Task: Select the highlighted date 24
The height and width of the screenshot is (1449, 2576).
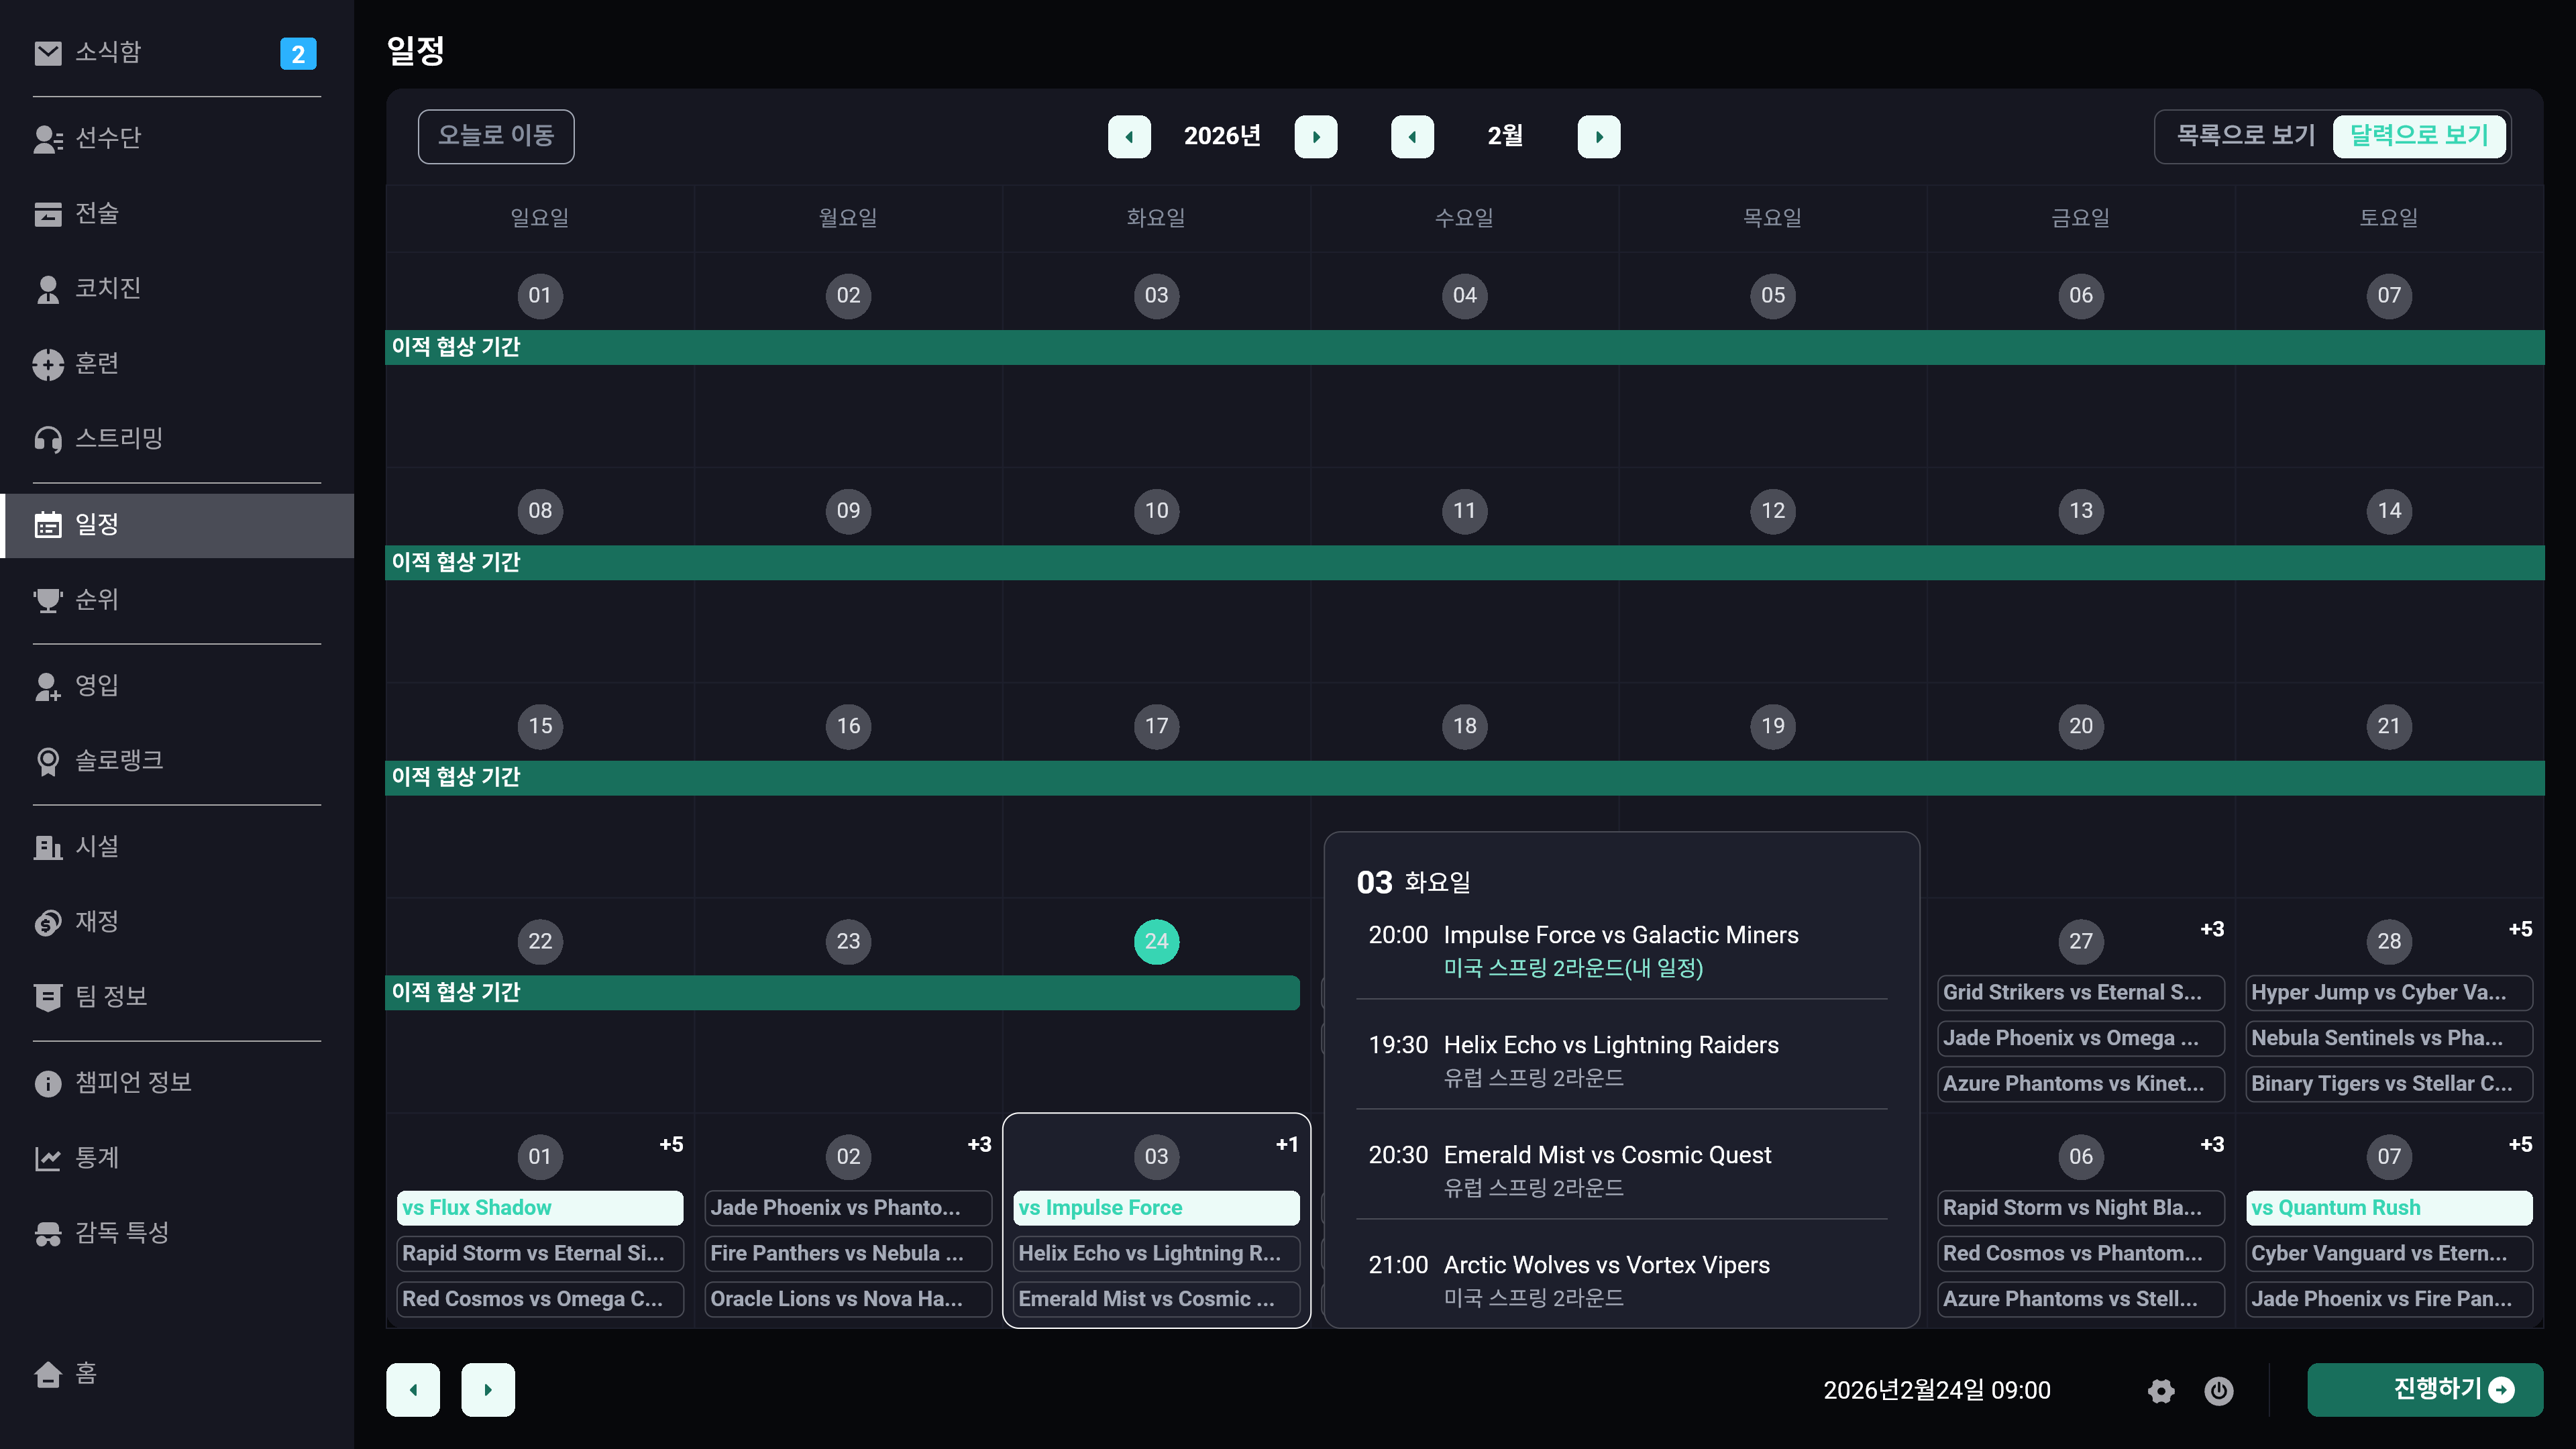Action: click(1156, 941)
